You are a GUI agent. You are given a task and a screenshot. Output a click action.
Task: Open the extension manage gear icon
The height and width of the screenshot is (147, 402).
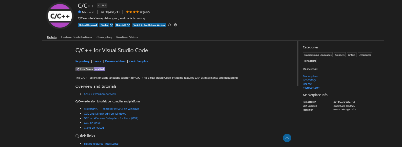pyautogui.click(x=175, y=25)
